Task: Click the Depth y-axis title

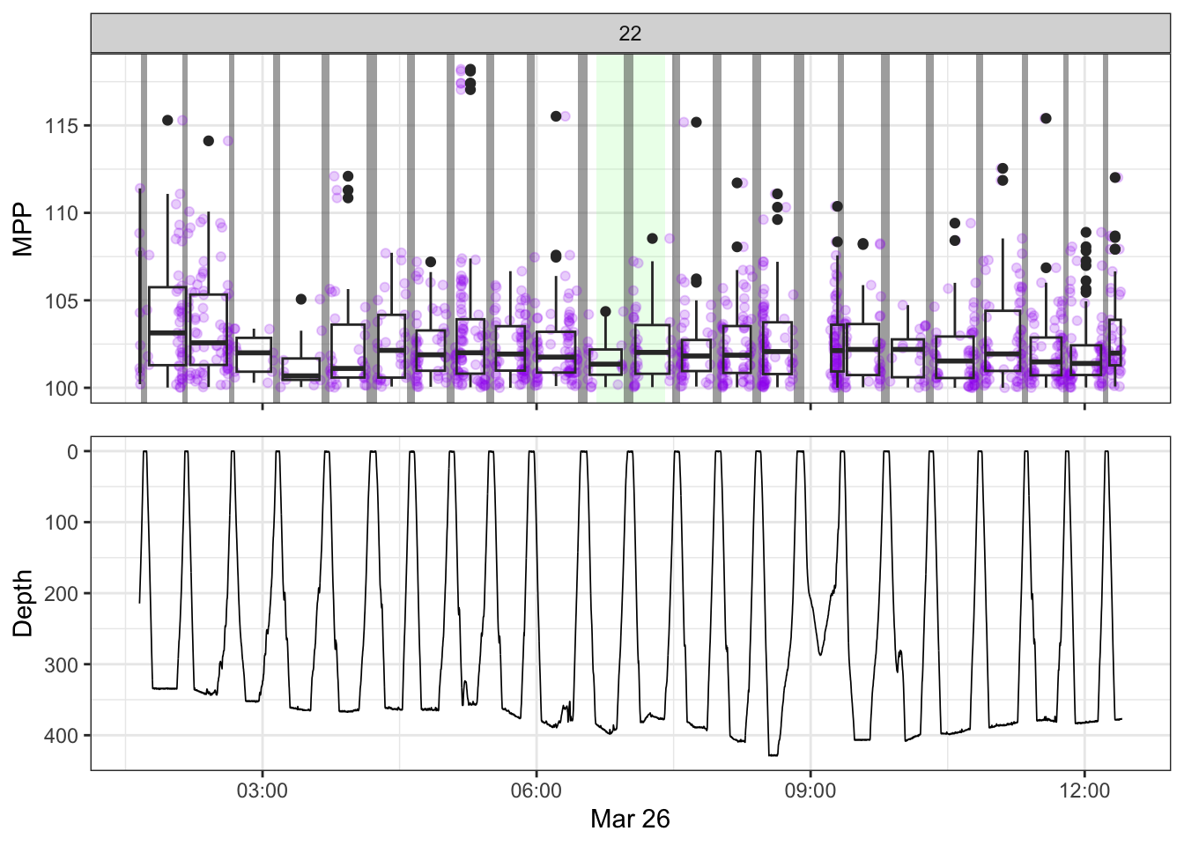Action: click(x=23, y=603)
